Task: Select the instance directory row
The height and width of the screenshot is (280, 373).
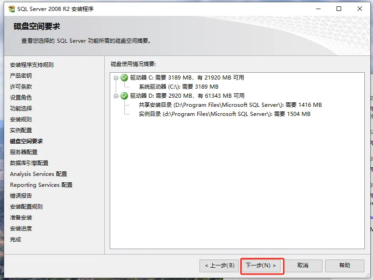Action: (x=225, y=114)
